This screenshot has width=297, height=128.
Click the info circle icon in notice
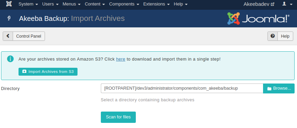click(10, 59)
